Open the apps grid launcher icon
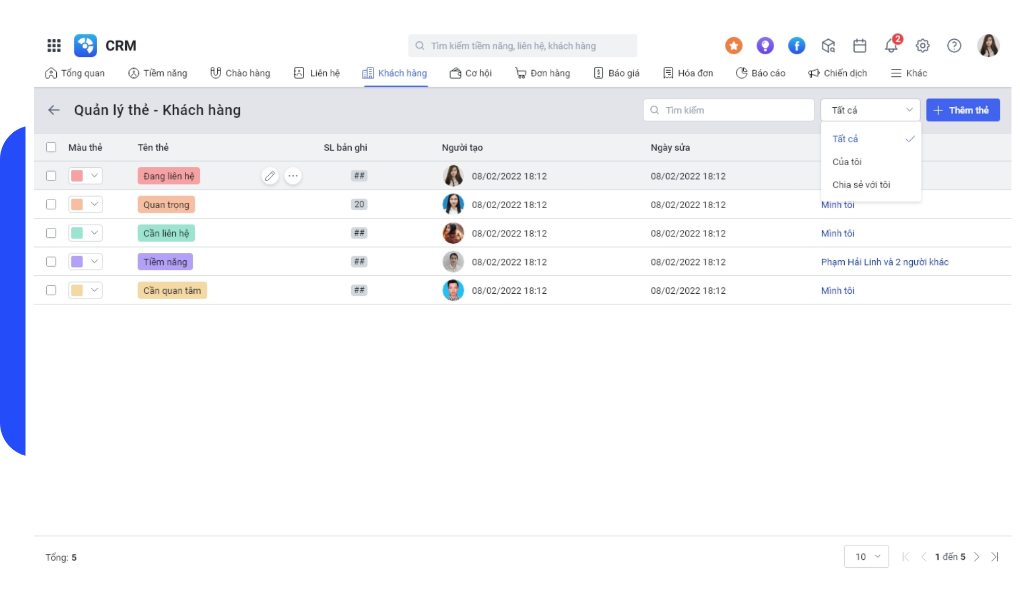Screen dimensions: 1020x614 pos(54,46)
